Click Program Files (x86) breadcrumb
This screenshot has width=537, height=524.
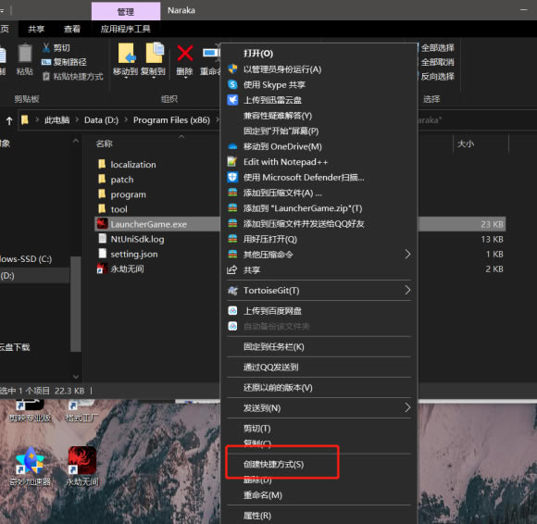click(171, 119)
